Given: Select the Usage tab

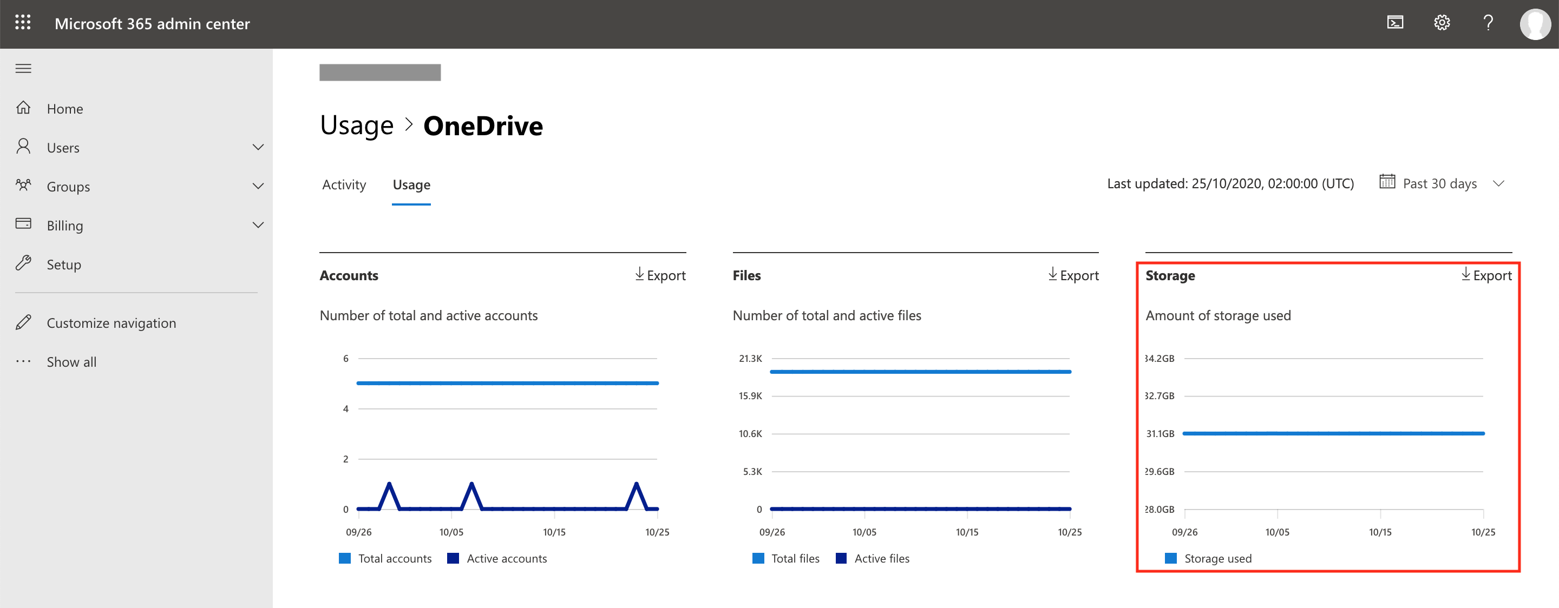Looking at the screenshot, I should point(411,184).
